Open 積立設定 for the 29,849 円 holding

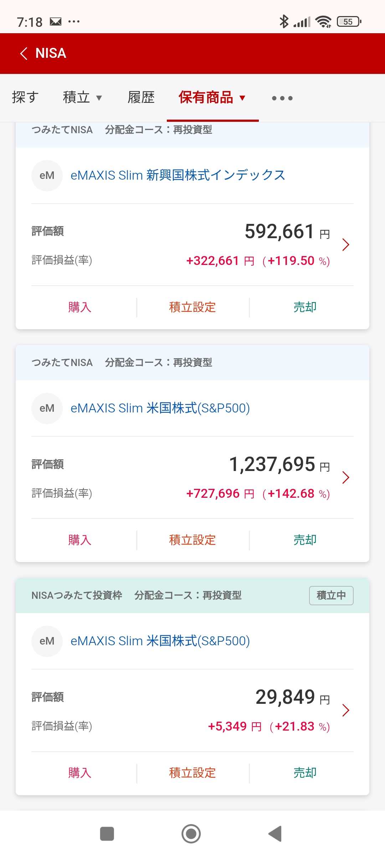(x=192, y=773)
